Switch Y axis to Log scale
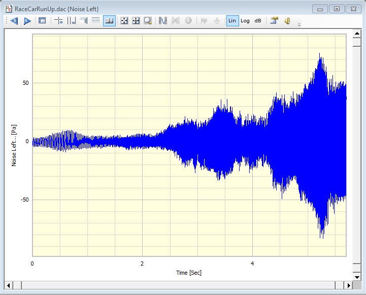The image size is (366, 295). click(x=245, y=21)
